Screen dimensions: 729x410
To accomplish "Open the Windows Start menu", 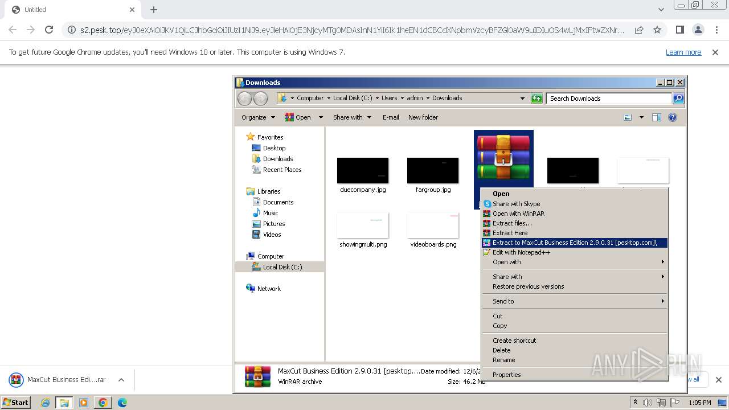I will (15, 403).
